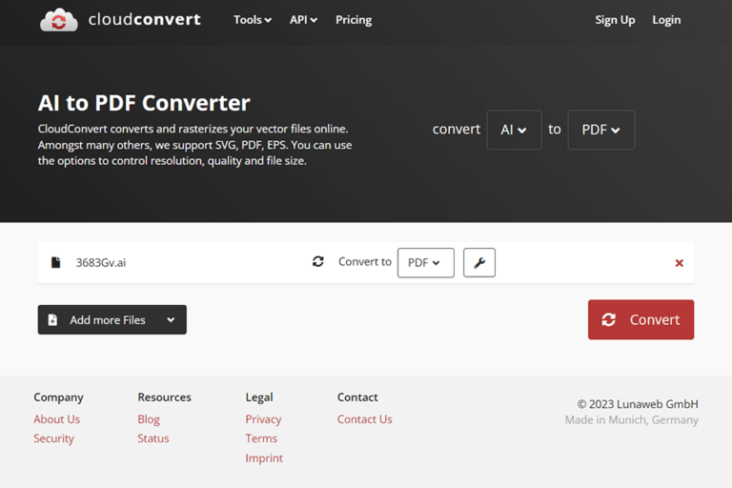Select the file name 3683Gv.ai
The width and height of the screenshot is (732, 488).
point(101,263)
